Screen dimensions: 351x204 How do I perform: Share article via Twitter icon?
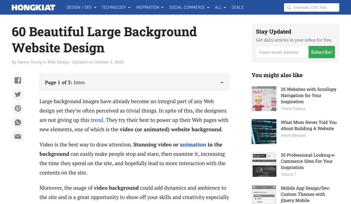click(18, 94)
